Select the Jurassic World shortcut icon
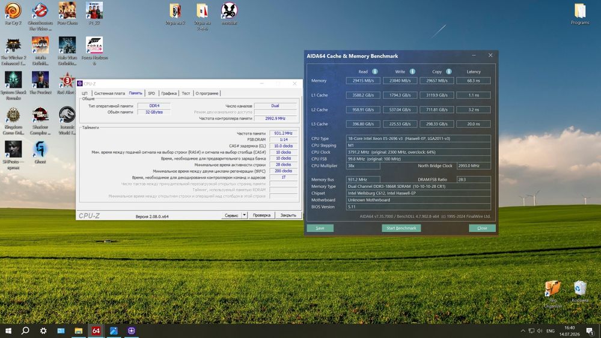The height and width of the screenshot is (338, 601). coord(67,121)
